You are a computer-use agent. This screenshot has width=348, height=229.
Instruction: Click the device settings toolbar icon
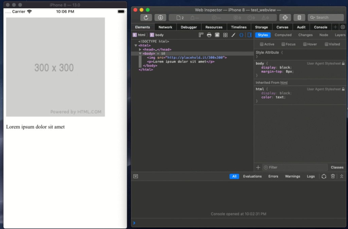coord(299,18)
